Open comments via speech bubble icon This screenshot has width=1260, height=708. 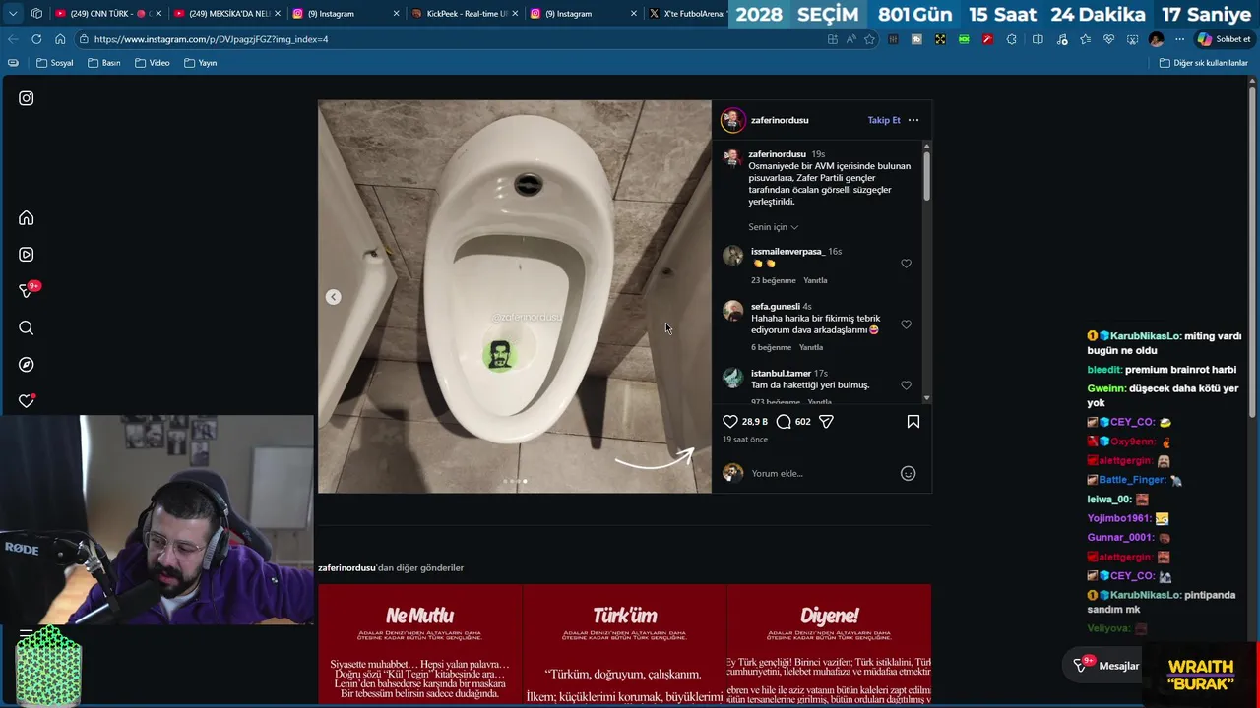[784, 421]
